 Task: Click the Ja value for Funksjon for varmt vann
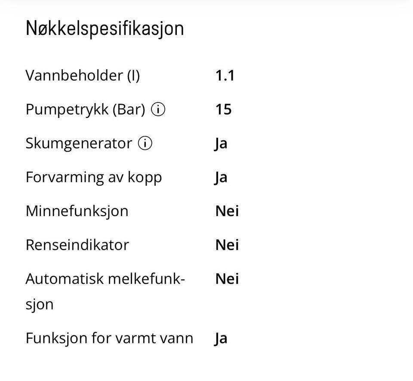tap(220, 338)
